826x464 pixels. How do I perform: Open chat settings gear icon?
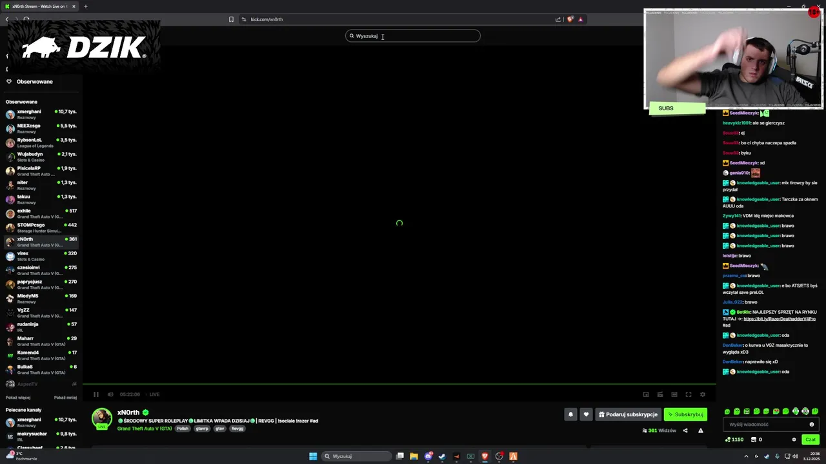(x=794, y=440)
